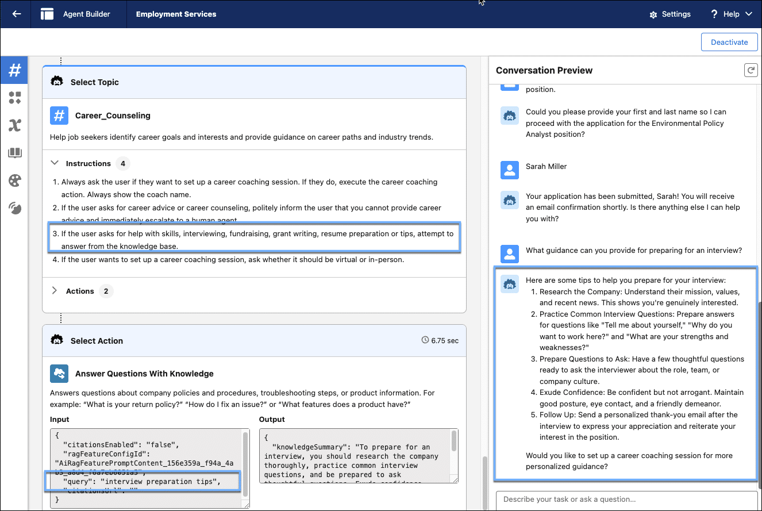The width and height of the screenshot is (762, 511).
Task: Open the Help menu
Action: click(x=731, y=14)
